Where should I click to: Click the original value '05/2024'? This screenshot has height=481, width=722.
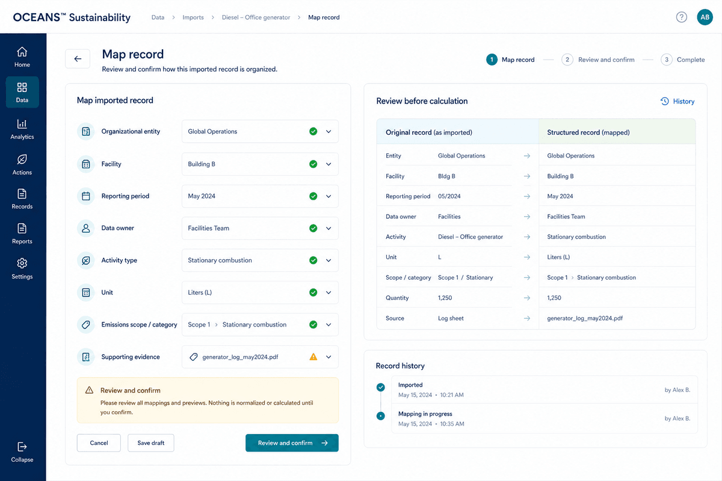click(x=449, y=196)
